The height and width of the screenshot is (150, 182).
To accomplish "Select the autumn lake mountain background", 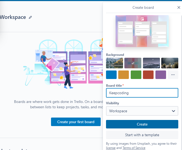I will [115, 63].
